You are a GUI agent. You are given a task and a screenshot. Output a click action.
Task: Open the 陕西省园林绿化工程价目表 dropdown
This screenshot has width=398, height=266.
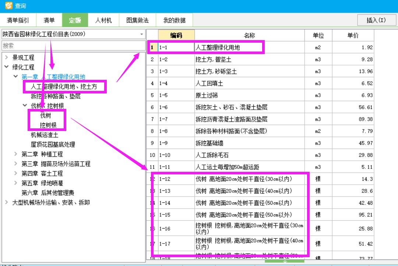coord(141,34)
